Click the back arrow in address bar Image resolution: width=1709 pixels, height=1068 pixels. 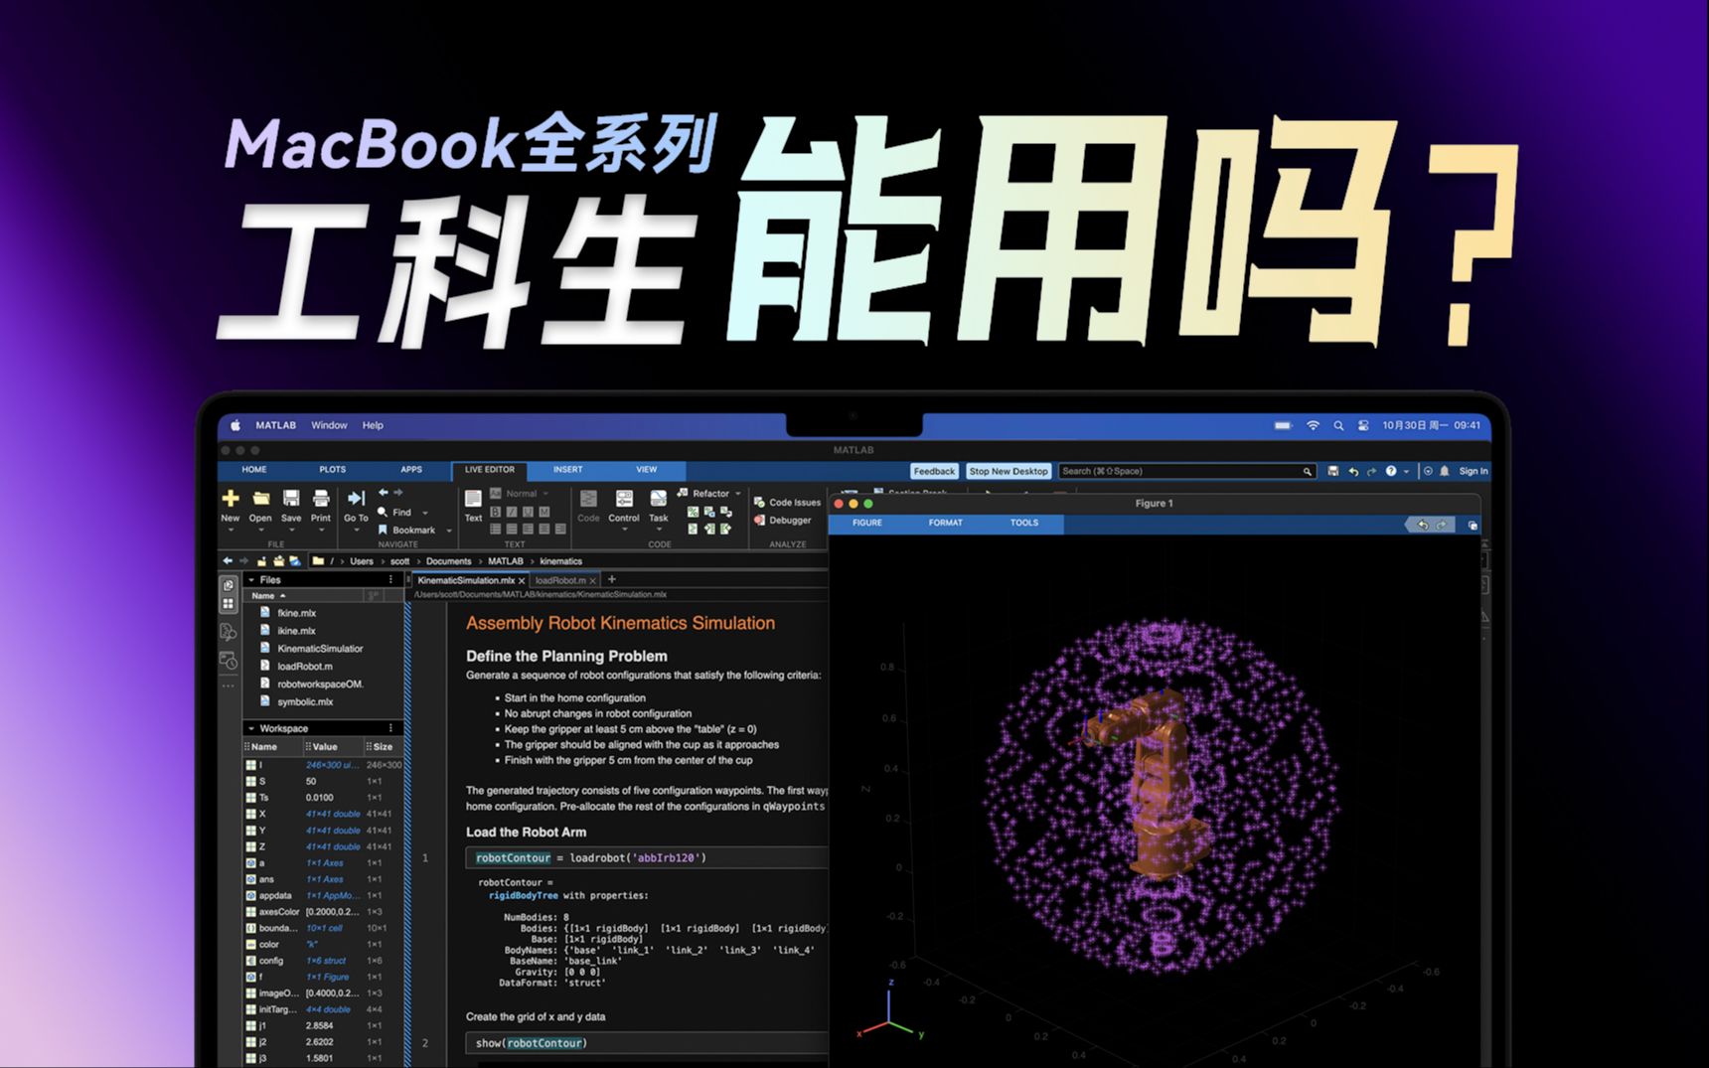point(228,560)
